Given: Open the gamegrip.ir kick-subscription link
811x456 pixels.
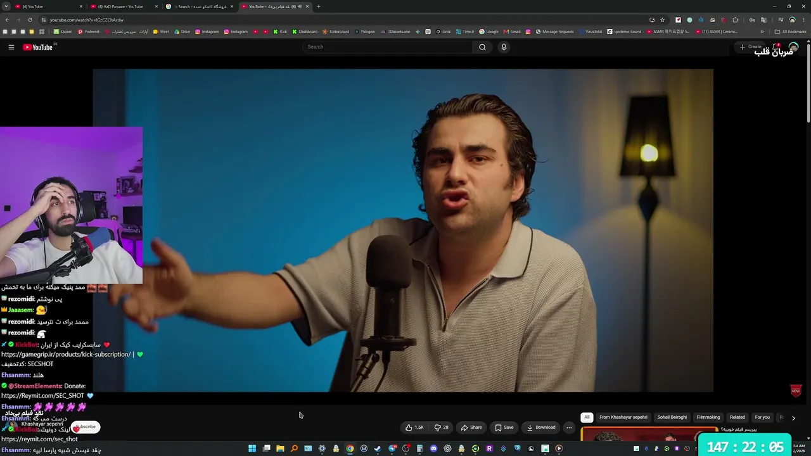Looking at the screenshot, I should click(66, 355).
